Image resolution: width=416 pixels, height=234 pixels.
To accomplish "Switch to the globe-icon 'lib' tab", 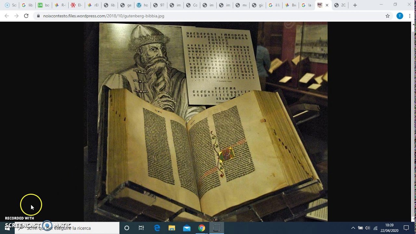I will click(109, 5).
